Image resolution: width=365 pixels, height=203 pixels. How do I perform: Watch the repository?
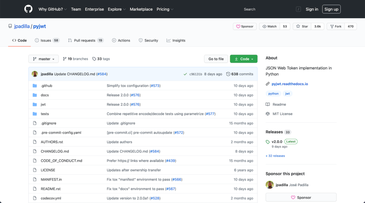pyautogui.click(x=269, y=26)
